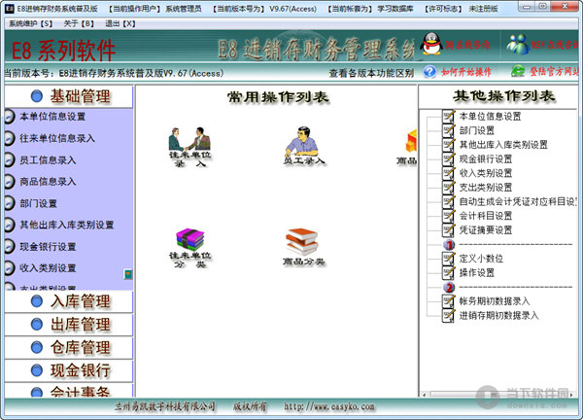Select 进销存期初数据录入 tree item
This screenshot has width=583, height=420.
coord(499,315)
